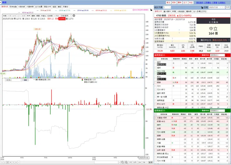Toggle 紅綠燈 button on chart toolbar
The height and width of the screenshot is (165, 231).
pos(50,16)
